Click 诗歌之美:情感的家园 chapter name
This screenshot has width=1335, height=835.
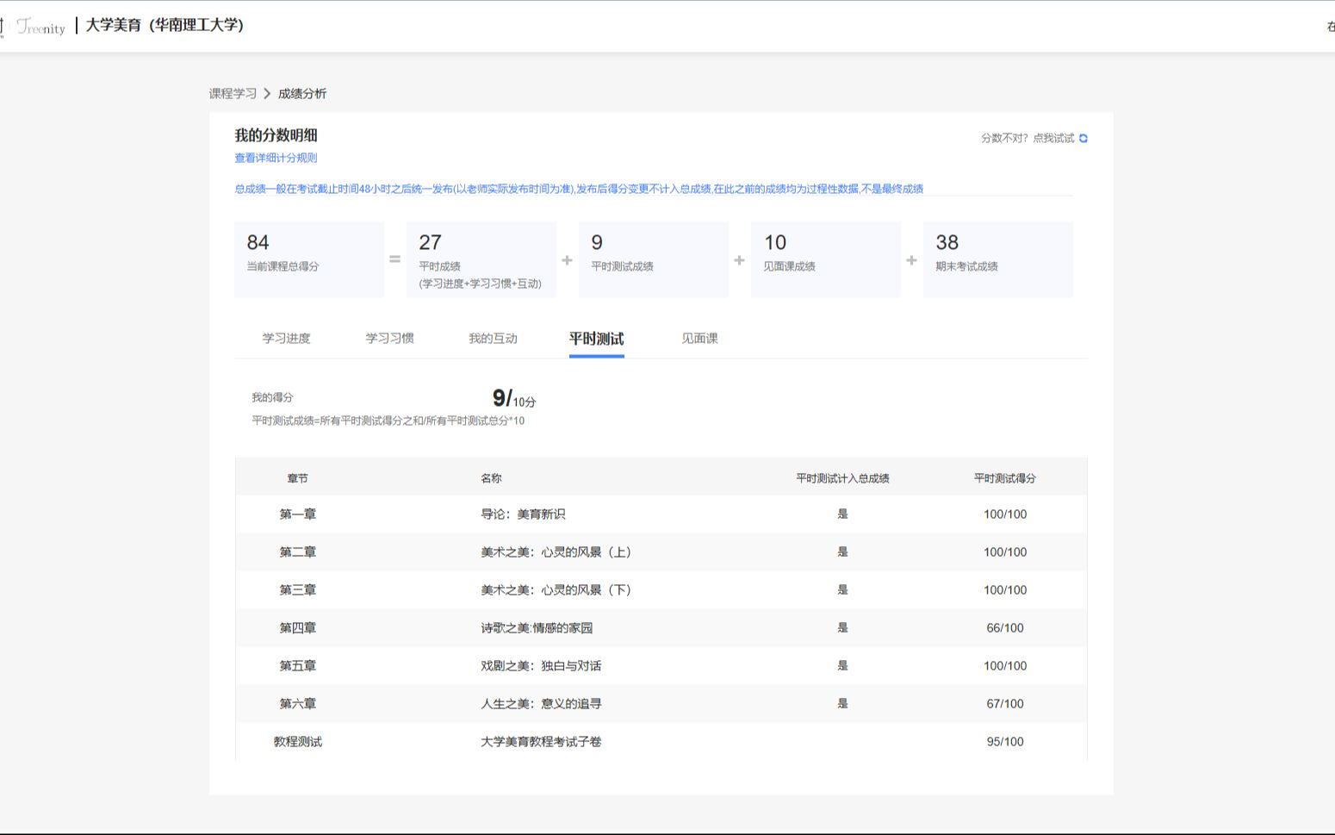coord(537,628)
